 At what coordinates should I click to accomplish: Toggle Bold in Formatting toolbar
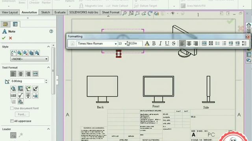(154, 43)
